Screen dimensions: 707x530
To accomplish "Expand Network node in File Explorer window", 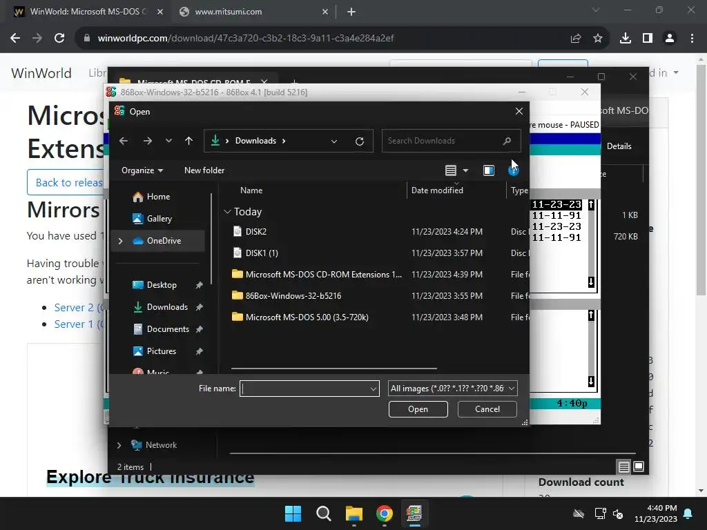I will (x=119, y=445).
